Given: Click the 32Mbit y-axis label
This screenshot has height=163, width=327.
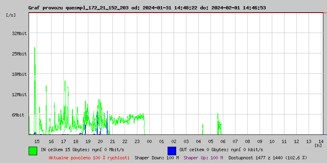Looking at the screenshot, I should [19, 33].
